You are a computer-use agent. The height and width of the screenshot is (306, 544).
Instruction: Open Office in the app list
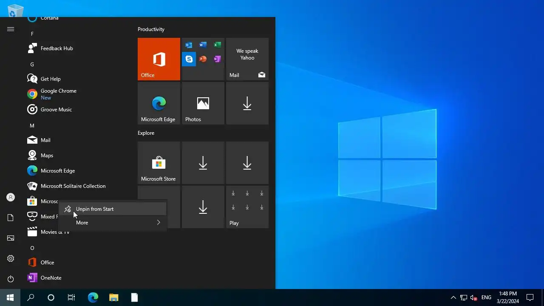coord(79,263)
